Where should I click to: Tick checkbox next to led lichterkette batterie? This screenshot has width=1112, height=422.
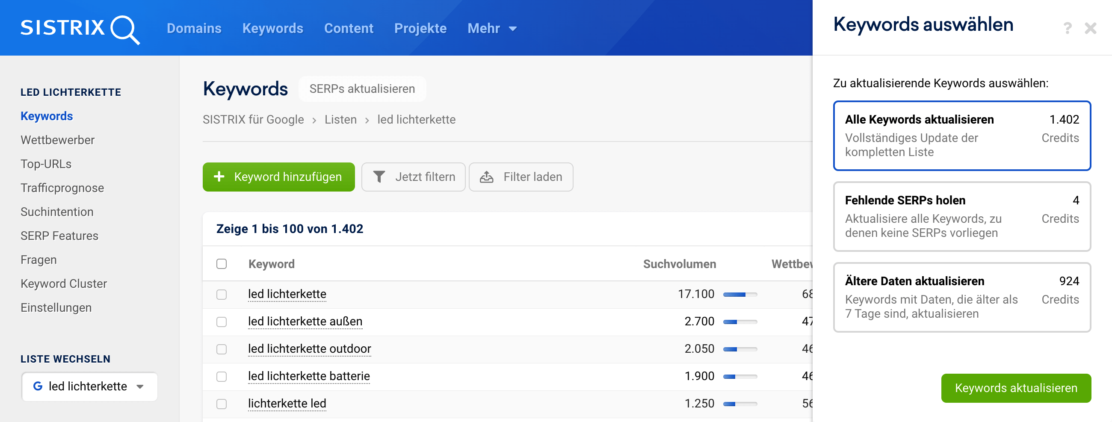tap(222, 377)
